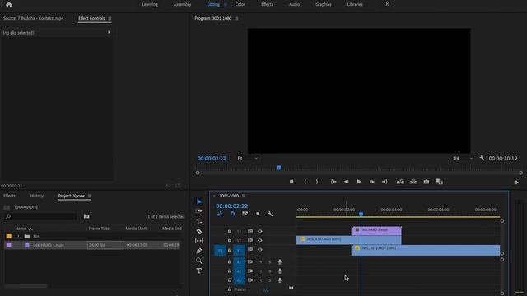The image size is (527, 296).
Task: Toggle sync lock on the V1 track
Action: point(250,250)
